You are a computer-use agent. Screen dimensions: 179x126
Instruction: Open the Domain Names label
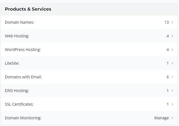pos(20,22)
